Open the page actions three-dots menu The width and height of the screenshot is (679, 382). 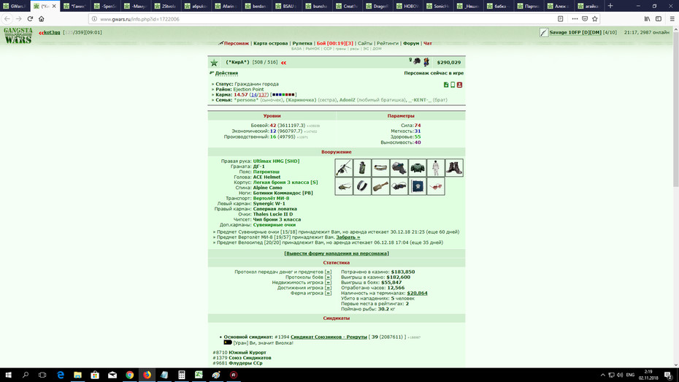coord(575,18)
